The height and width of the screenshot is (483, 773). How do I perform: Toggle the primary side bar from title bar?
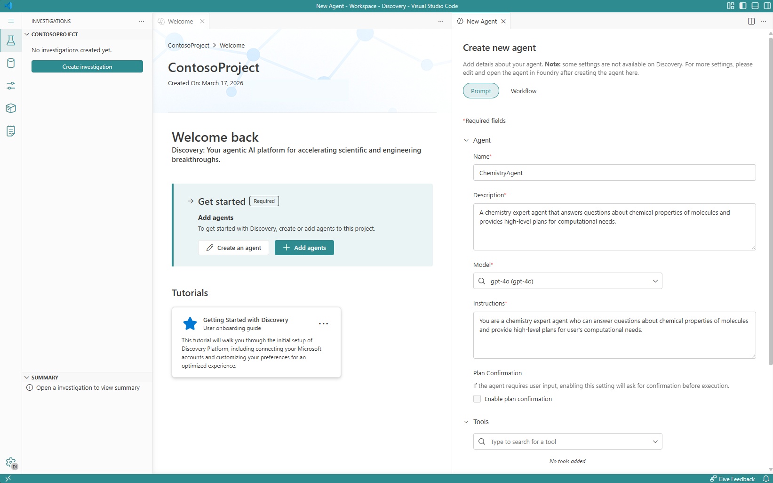pyautogui.click(x=743, y=6)
